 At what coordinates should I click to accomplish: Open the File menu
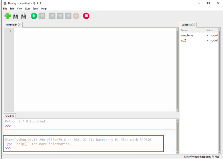[5, 9]
